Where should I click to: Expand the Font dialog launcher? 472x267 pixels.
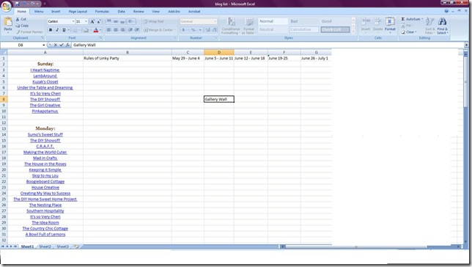(x=100, y=38)
